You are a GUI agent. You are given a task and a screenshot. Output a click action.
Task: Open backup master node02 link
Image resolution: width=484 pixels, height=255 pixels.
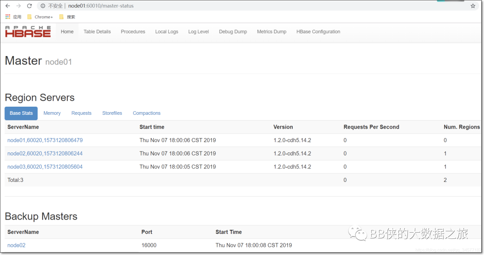coord(17,245)
